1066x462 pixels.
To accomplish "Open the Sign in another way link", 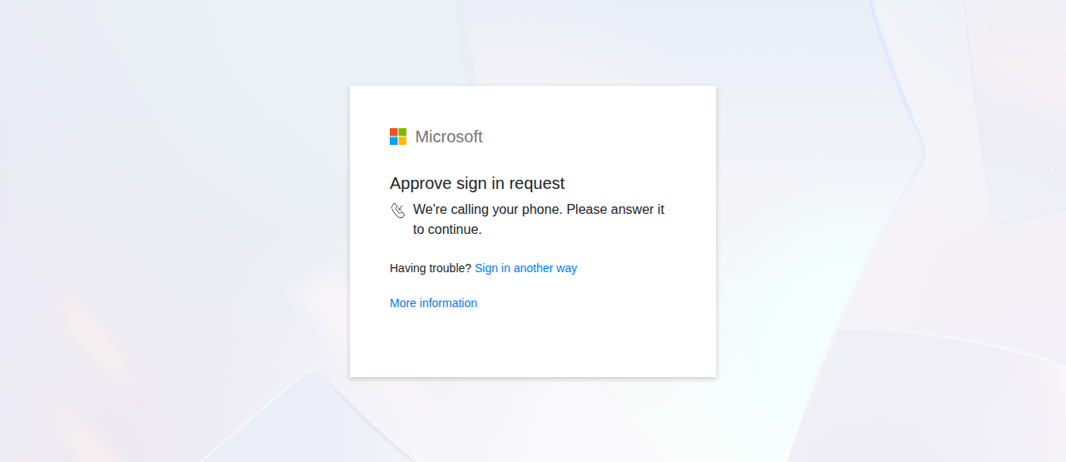I will pyautogui.click(x=526, y=268).
